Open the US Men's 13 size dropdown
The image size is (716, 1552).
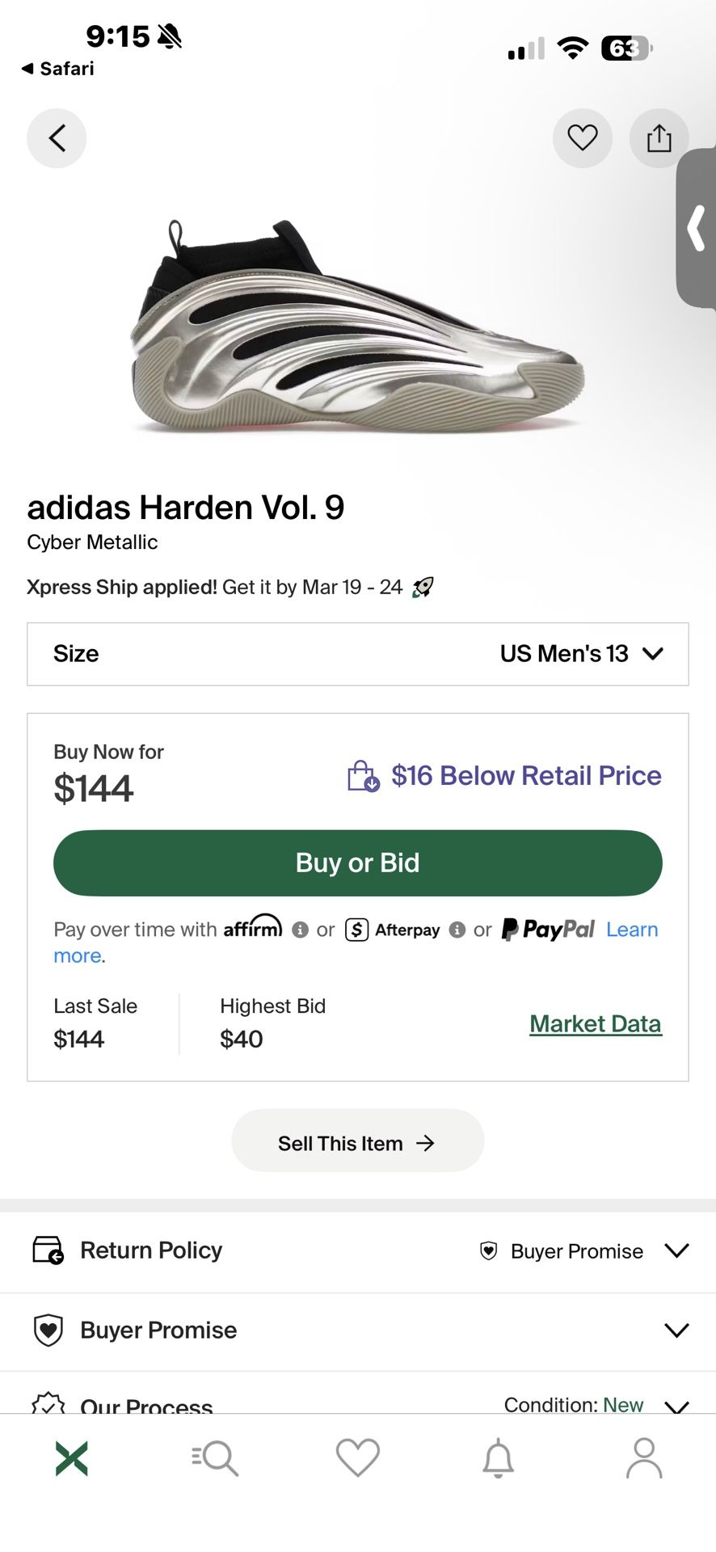[582, 654]
